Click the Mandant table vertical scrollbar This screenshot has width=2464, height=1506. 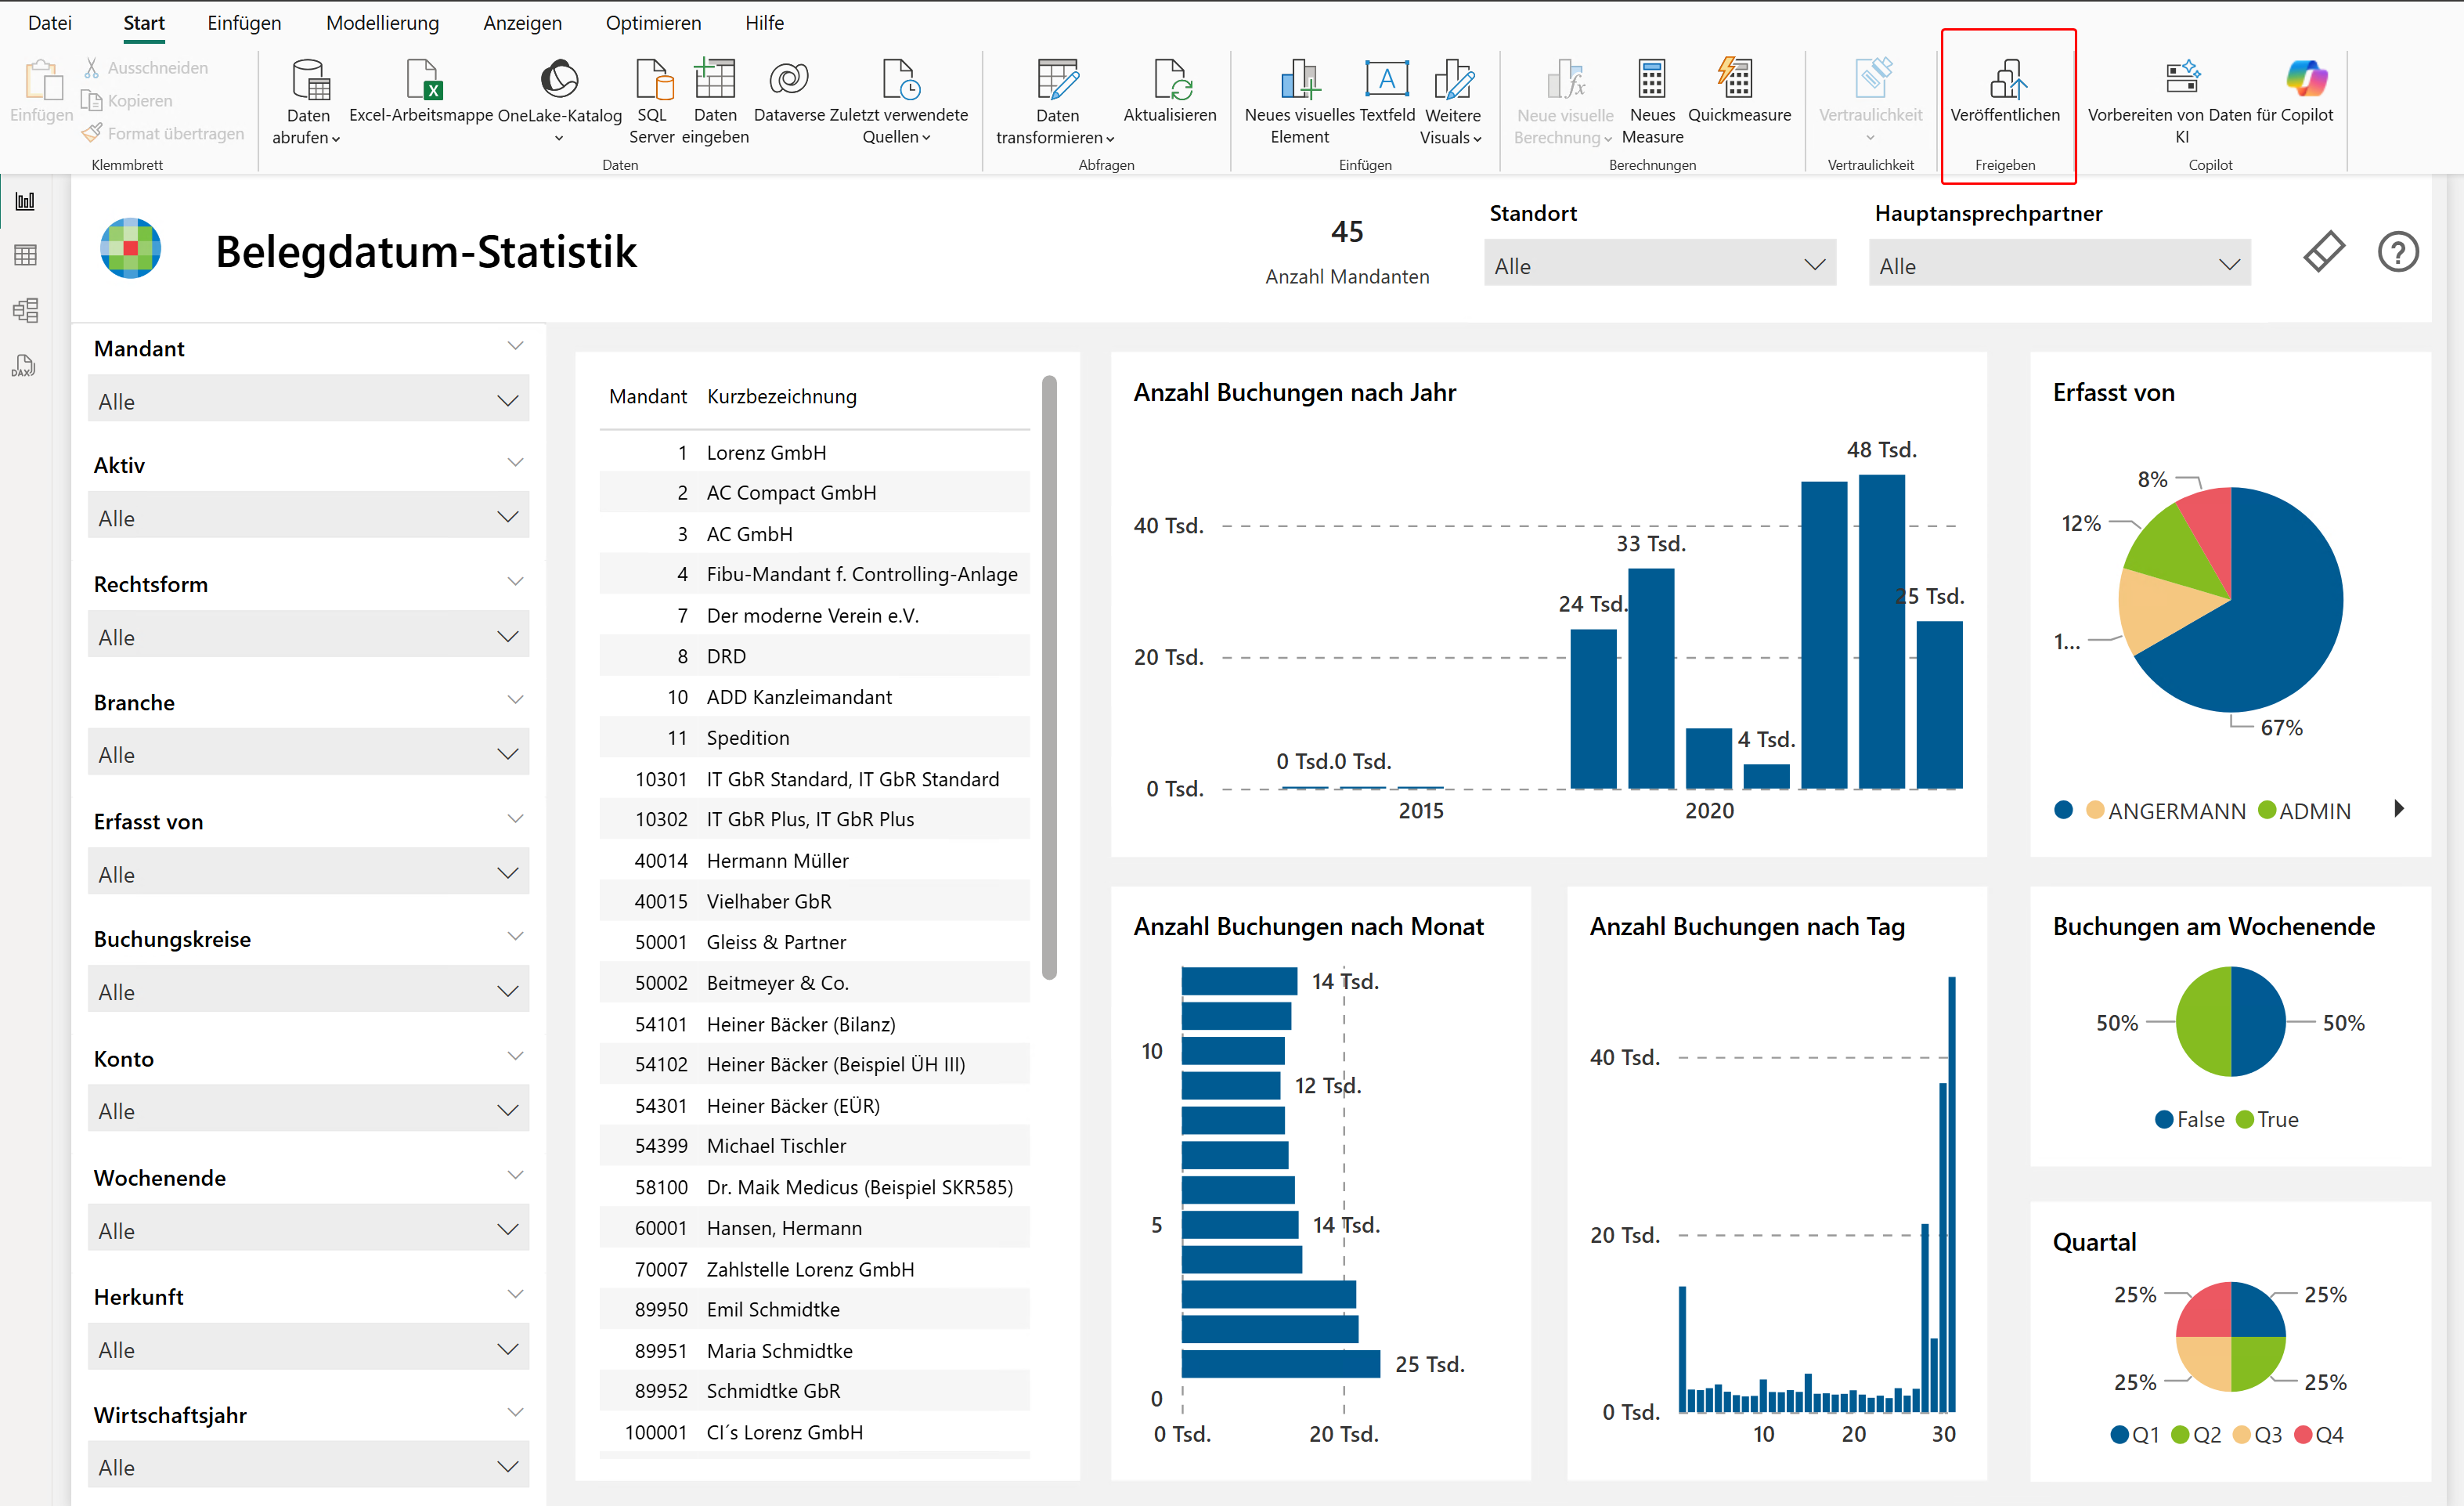[x=1049, y=678]
